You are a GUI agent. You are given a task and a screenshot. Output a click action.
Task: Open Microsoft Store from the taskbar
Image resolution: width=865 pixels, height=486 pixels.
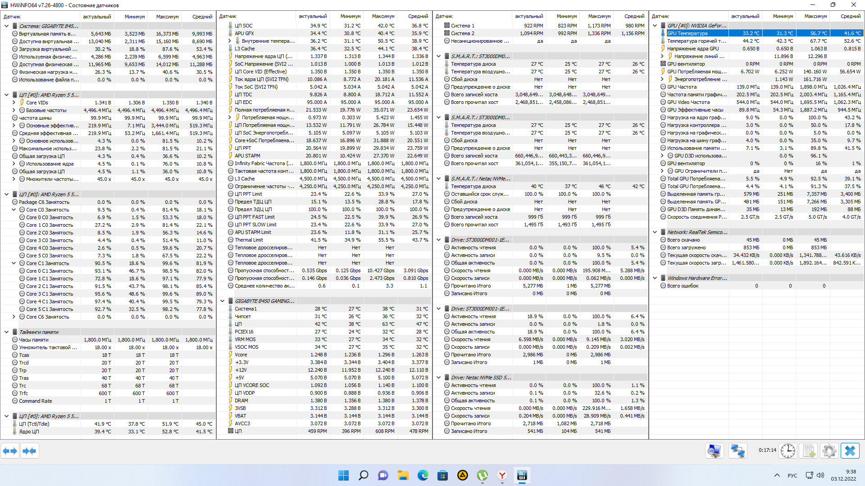click(x=442, y=475)
